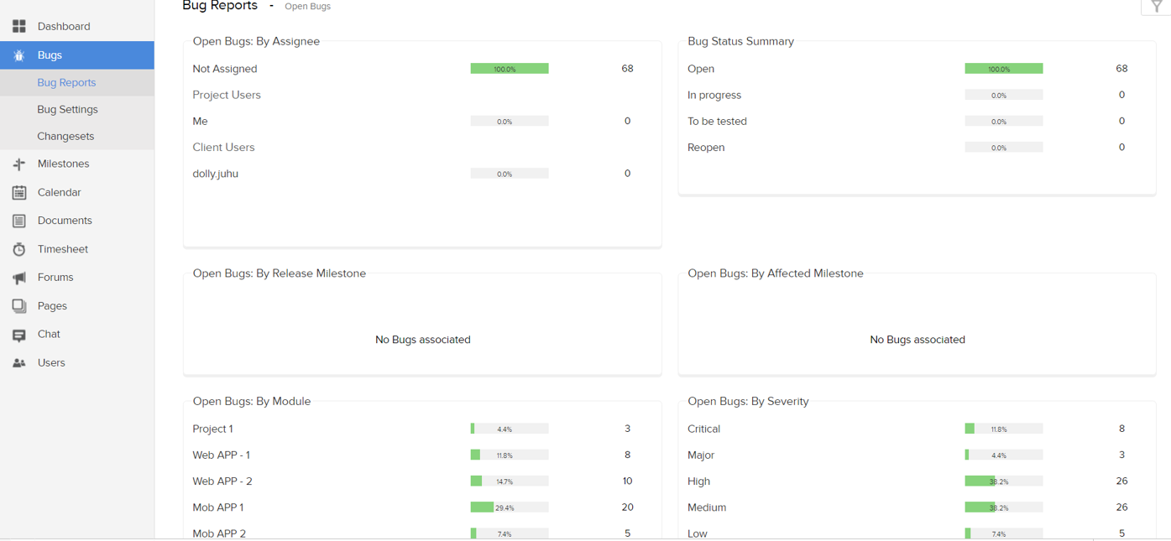The image size is (1171, 541).
Task: Click the Milestones signpost icon
Action: click(x=18, y=164)
